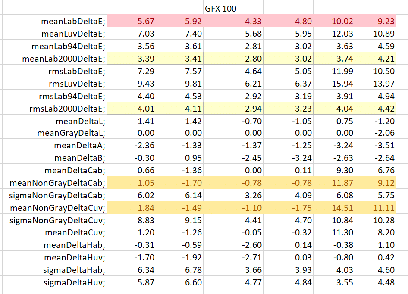Select 1.84 in the meanNonGrayDeltaCuv row
Image resolution: width=408 pixels, height=294 pixels.
point(146,208)
